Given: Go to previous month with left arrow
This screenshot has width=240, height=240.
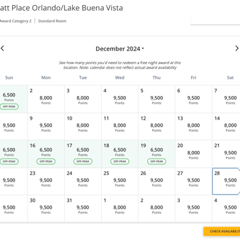Looking at the screenshot, I should tap(3, 48).
